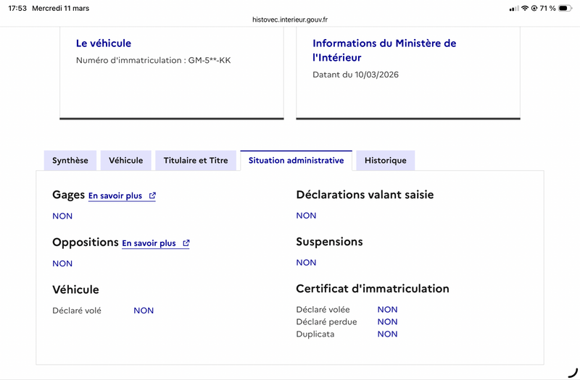Click 'Certificat d'immatriculation' heading
This screenshot has width=580, height=380.
tap(373, 288)
